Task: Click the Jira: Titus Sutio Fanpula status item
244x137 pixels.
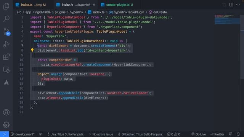Action: (x=66, y=134)
